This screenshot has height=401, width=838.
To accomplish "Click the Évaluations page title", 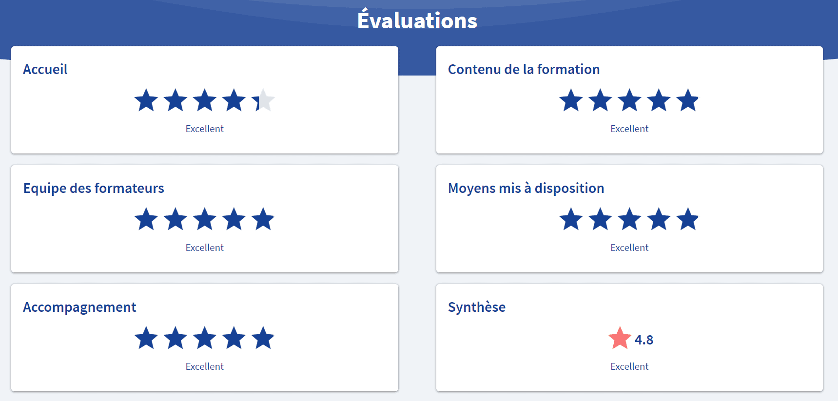I will [x=417, y=19].
